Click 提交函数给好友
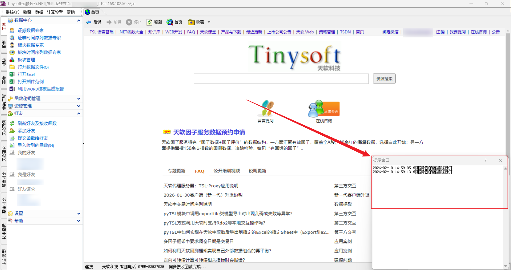Image resolution: width=511 pixels, height=270 pixels. click(x=33, y=138)
